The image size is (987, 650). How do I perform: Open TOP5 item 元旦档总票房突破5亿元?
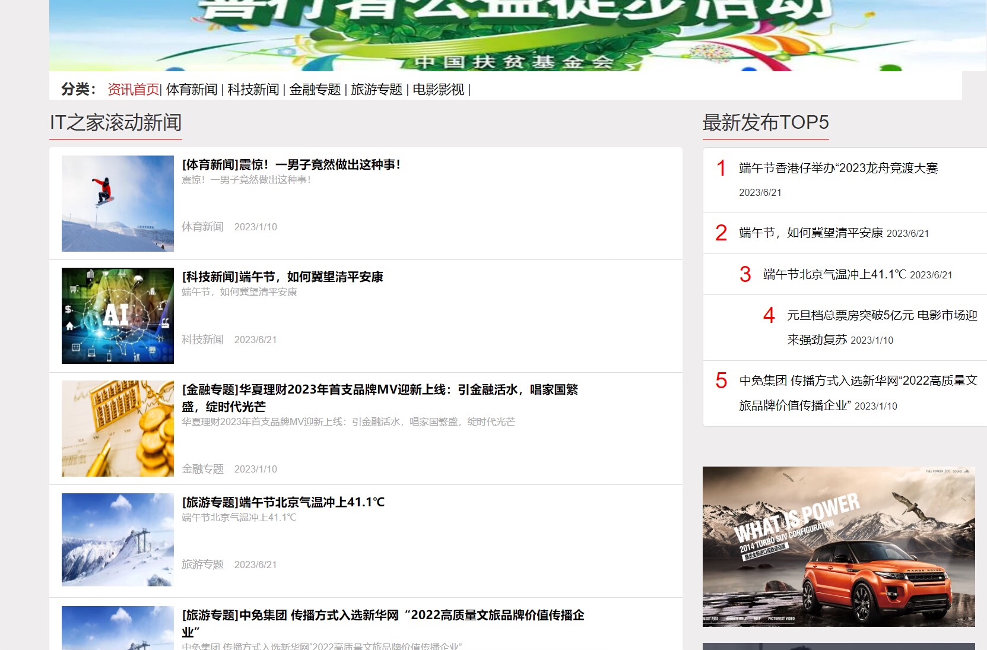(x=882, y=327)
